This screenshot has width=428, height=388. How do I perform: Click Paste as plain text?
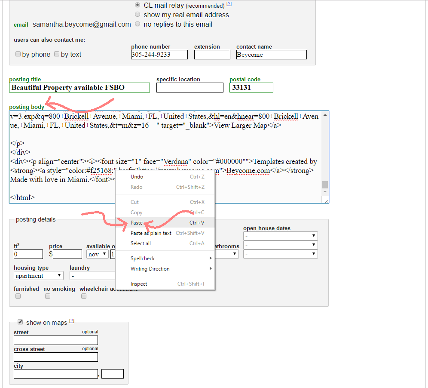pos(151,233)
